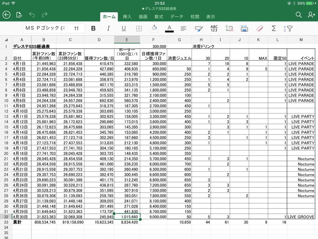Viewport: 318px width, 239px height.
Task: Open the sort and filter icon
Action: (x=288, y=28)
